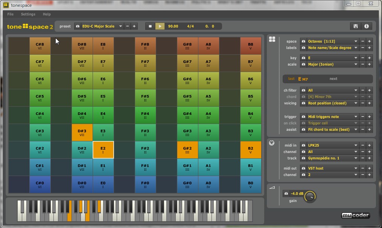382x228 pixels.
Task: Click the -4.0 dB gain value
Action: click(297, 193)
